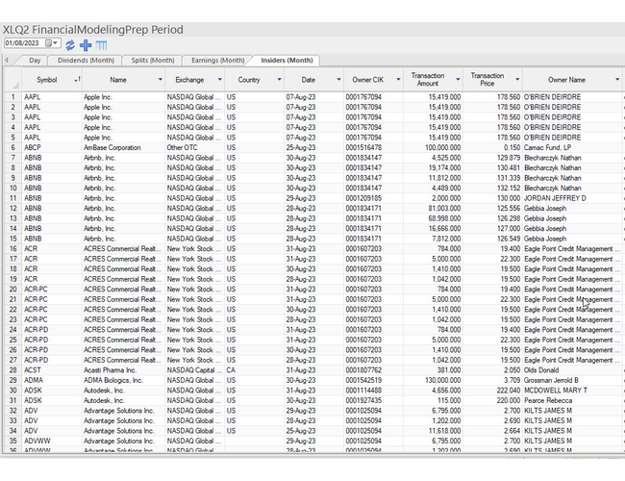
Task: Select the Insiders (Month) tab
Action: [287, 61]
